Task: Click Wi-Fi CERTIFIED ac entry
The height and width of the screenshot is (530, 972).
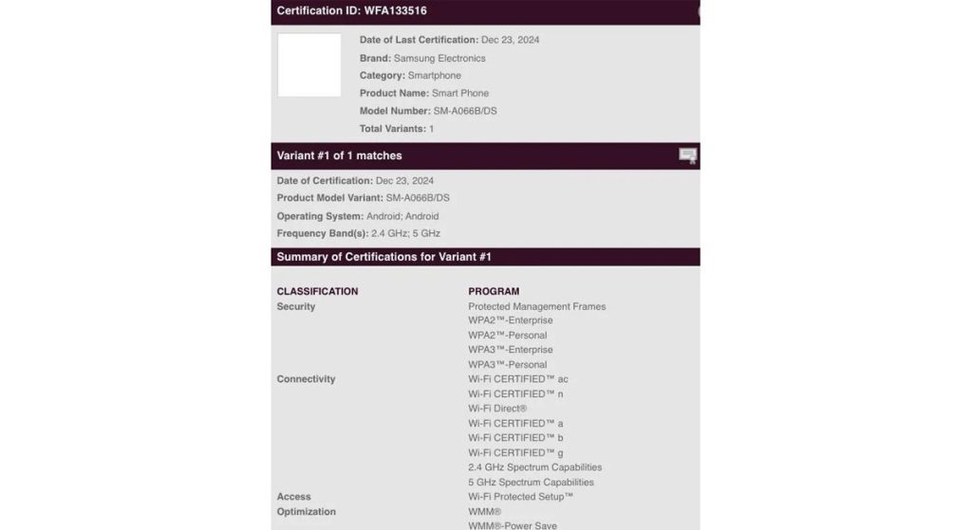Action: [x=517, y=379]
